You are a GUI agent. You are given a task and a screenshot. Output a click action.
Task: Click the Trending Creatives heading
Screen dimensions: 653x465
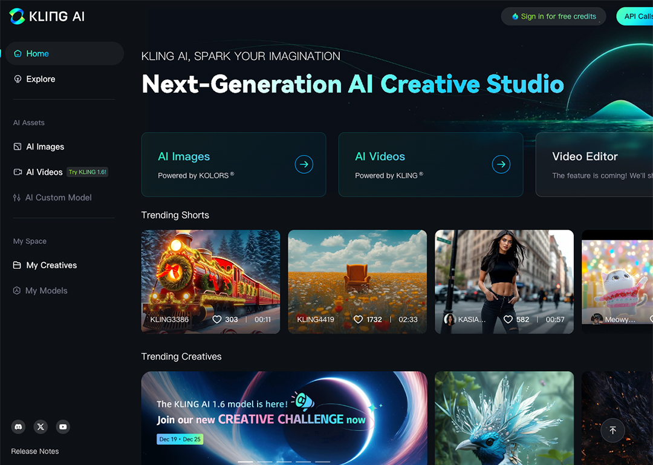(181, 357)
